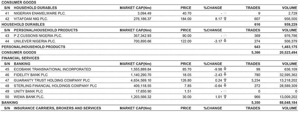Click the Personal/Household Products VOLUME header
The width and height of the screenshot is (301, 116).
290,30
